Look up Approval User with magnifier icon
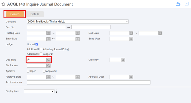The image size is (191, 103). pos(131,77)
